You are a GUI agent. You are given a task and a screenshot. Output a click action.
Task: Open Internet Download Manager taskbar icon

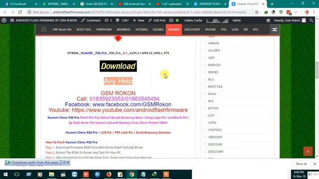click(x=155, y=175)
